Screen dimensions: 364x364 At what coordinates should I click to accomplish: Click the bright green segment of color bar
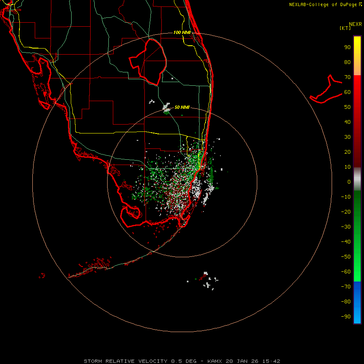coord(357,236)
